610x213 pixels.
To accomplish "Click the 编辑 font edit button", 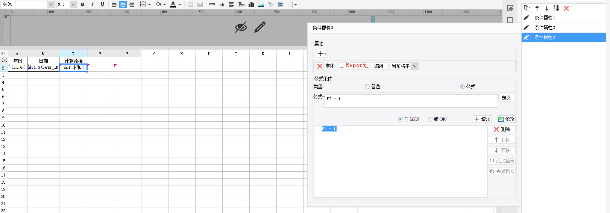I will tap(379, 66).
